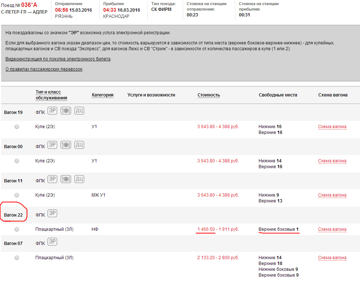Sort by Стоимость column header

tap(209, 95)
